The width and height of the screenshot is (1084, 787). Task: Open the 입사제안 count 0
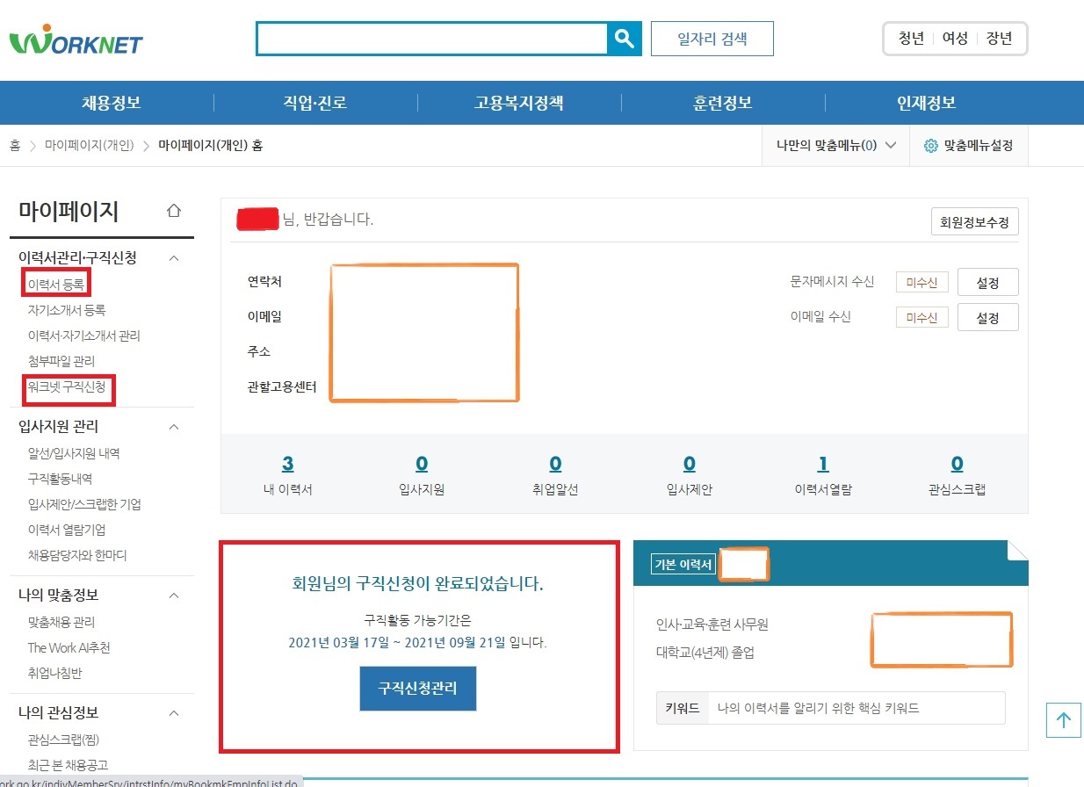click(689, 464)
